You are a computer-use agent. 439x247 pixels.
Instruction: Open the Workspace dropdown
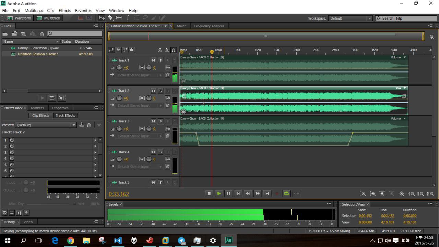pyautogui.click(x=351, y=18)
